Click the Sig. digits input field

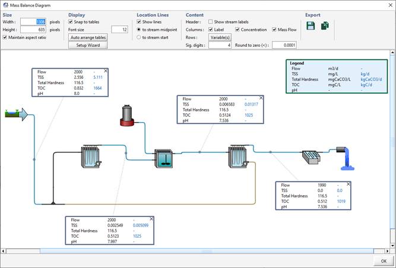click(x=220, y=45)
